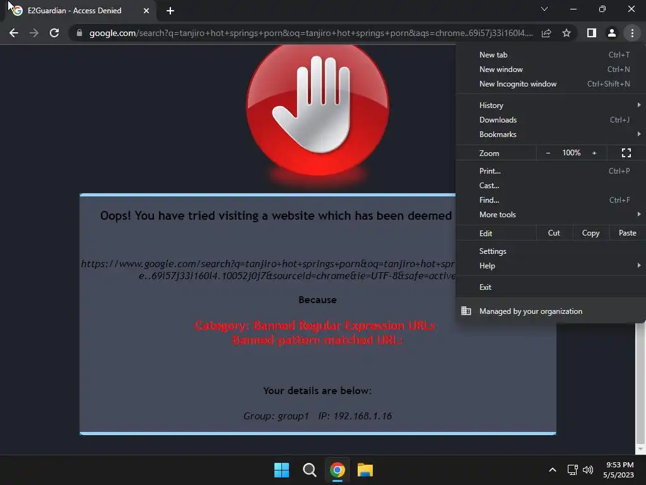Image resolution: width=646 pixels, height=485 pixels.
Task: Go back to the previous page
Action: click(x=14, y=33)
